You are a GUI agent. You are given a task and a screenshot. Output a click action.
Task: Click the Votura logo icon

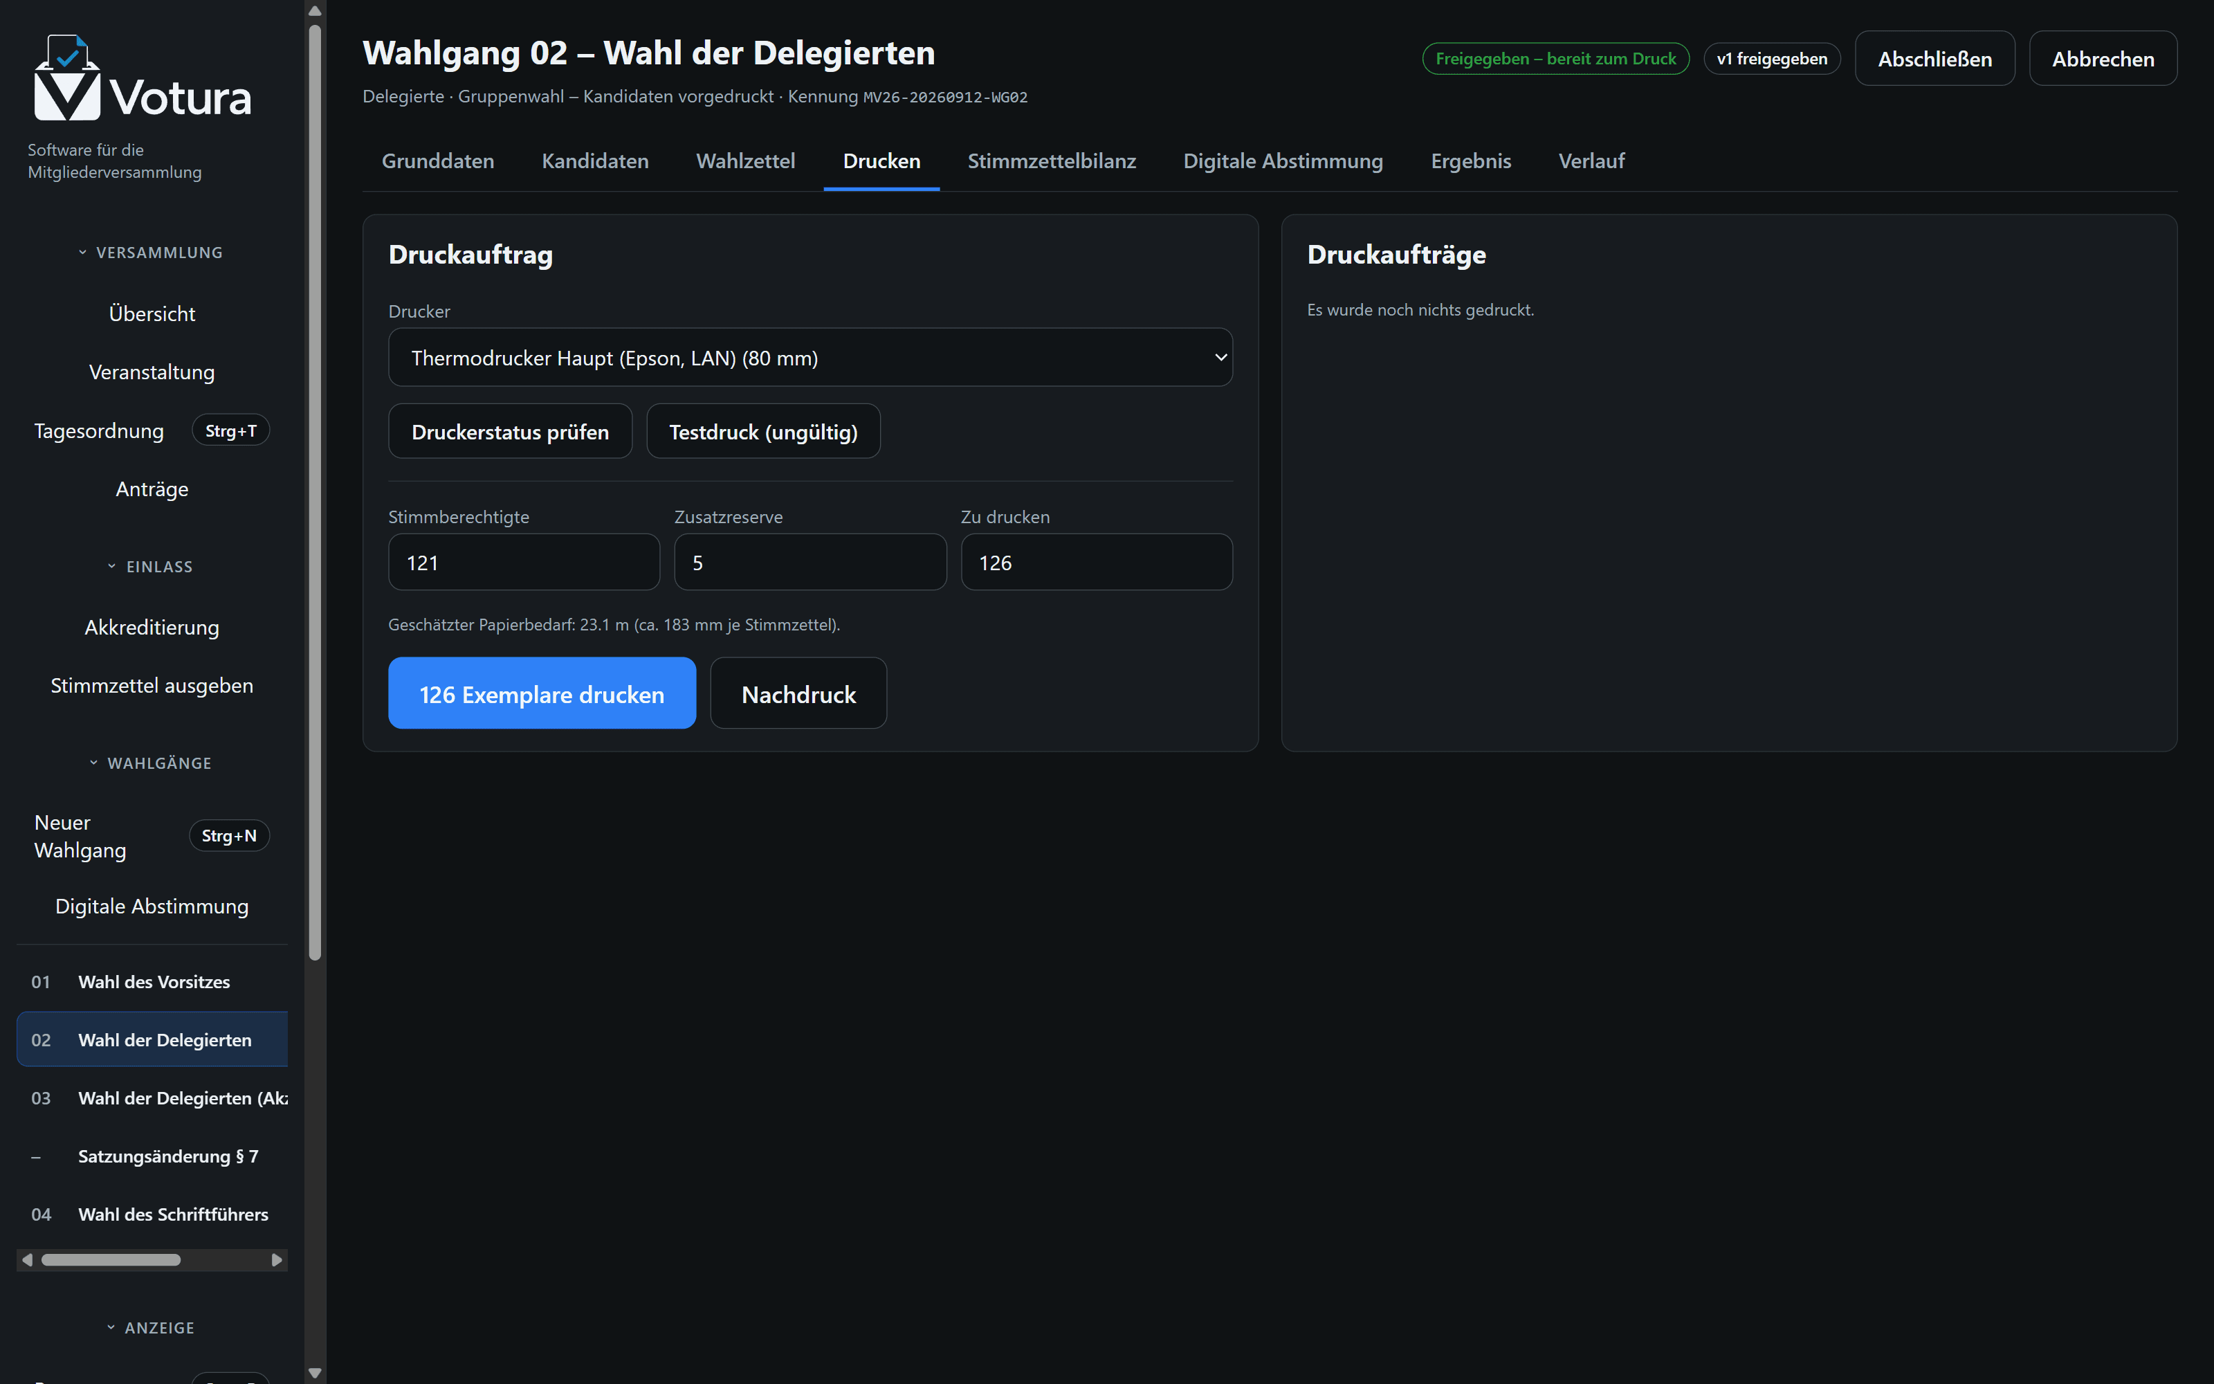[67, 78]
